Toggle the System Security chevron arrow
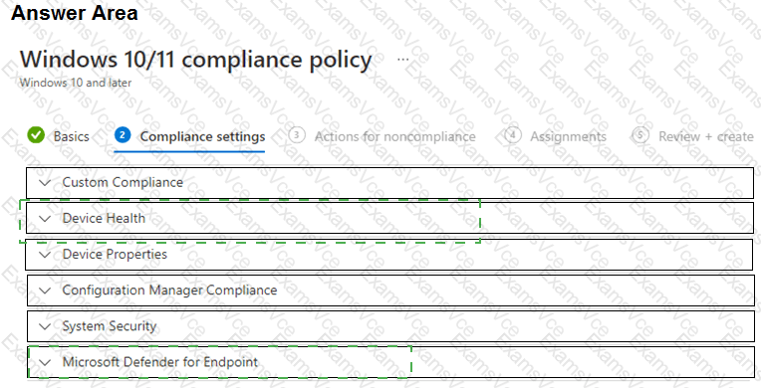This screenshot has height=388, width=761. [x=45, y=326]
